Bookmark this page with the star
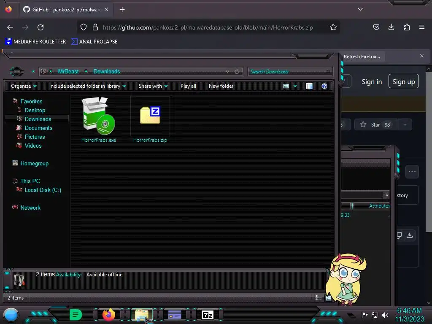432x324 pixels. (x=333, y=27)
